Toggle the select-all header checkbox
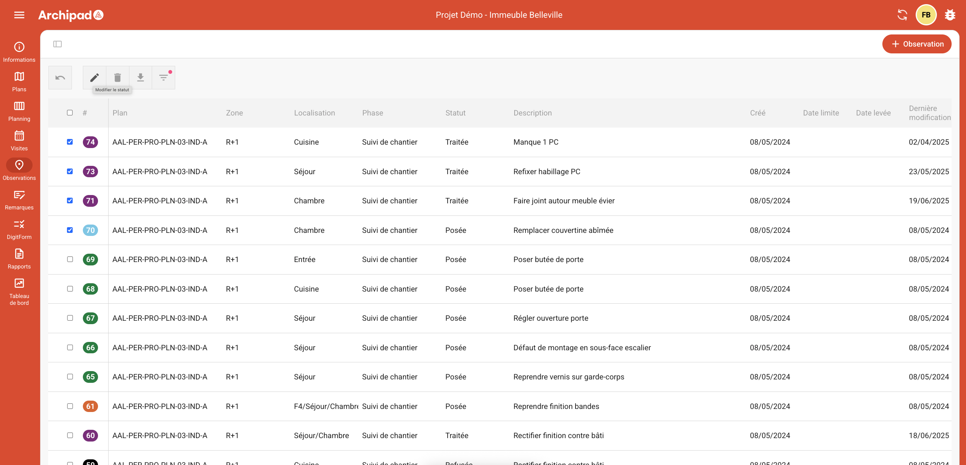The height and width of the screenshot is (465, 966). (70, 113)
